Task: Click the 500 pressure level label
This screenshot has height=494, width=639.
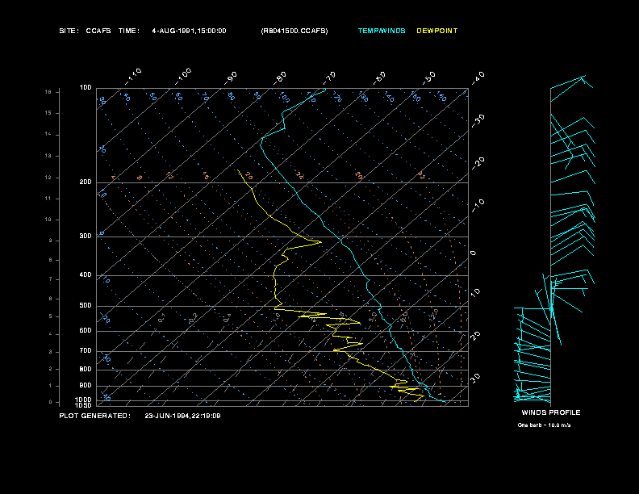Action: point(86,306)
